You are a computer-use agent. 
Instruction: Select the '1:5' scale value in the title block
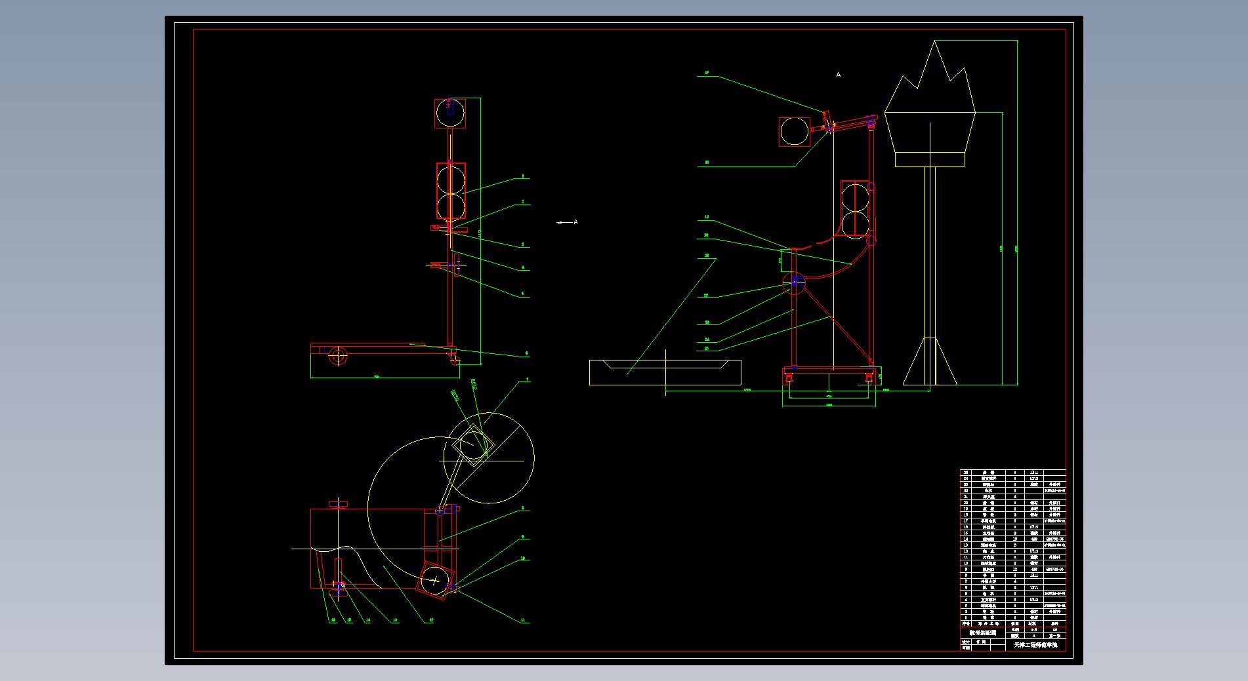1034,630
